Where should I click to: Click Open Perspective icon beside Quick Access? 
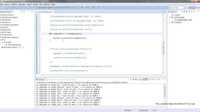pos(187,8)
